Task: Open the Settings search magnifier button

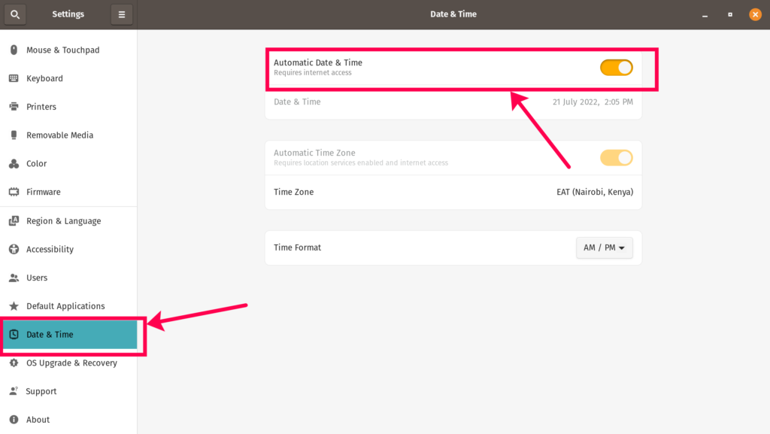Action: (x=15, y=14)
